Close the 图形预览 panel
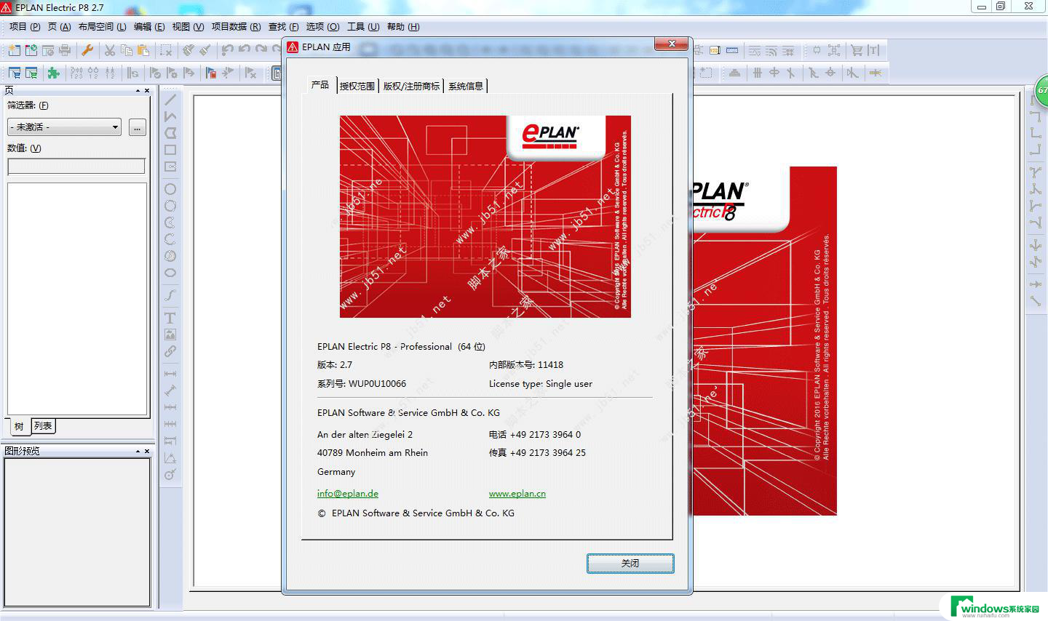 point(147,452)
